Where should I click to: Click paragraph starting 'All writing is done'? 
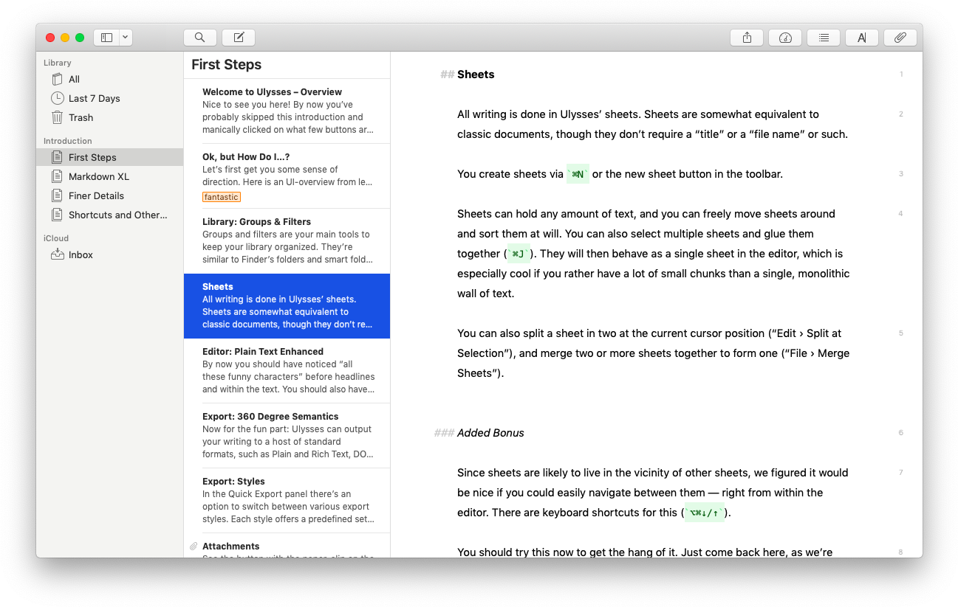tap(652, 125)
